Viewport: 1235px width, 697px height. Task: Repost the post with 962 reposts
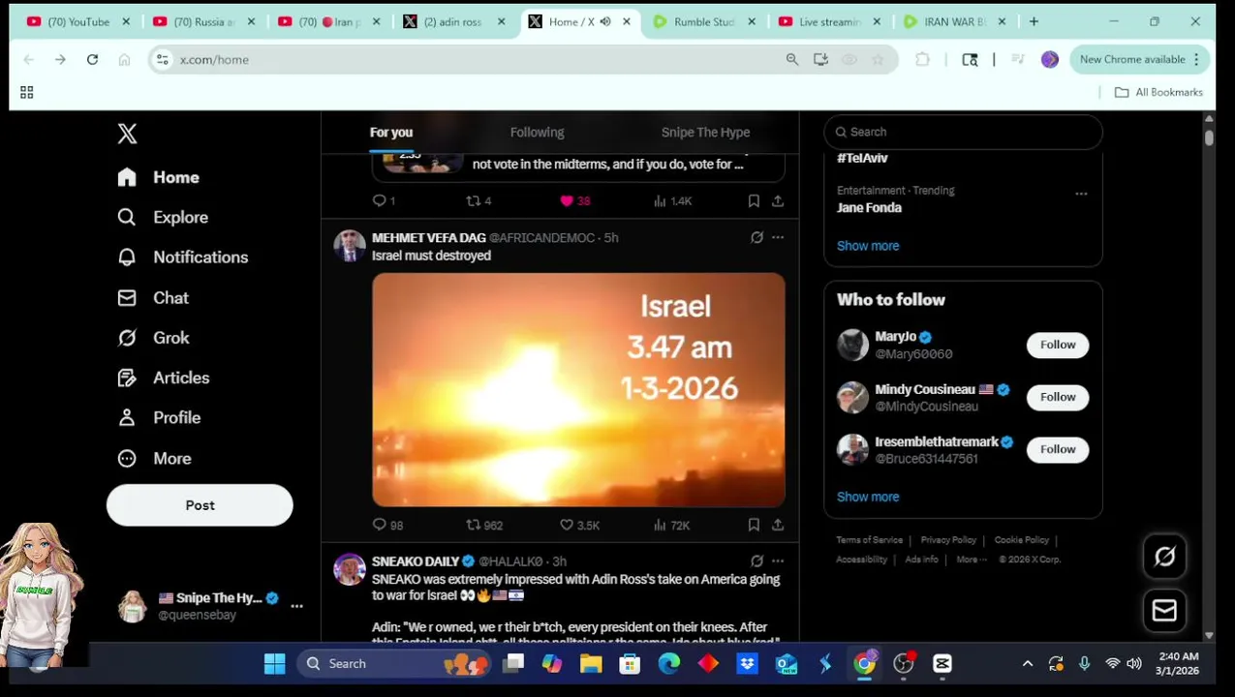483,525
